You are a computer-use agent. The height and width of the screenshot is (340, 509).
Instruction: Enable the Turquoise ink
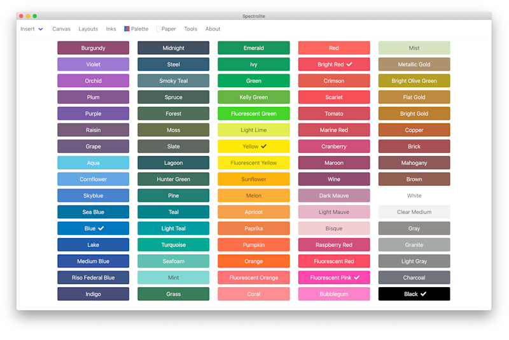coord(173,245)
